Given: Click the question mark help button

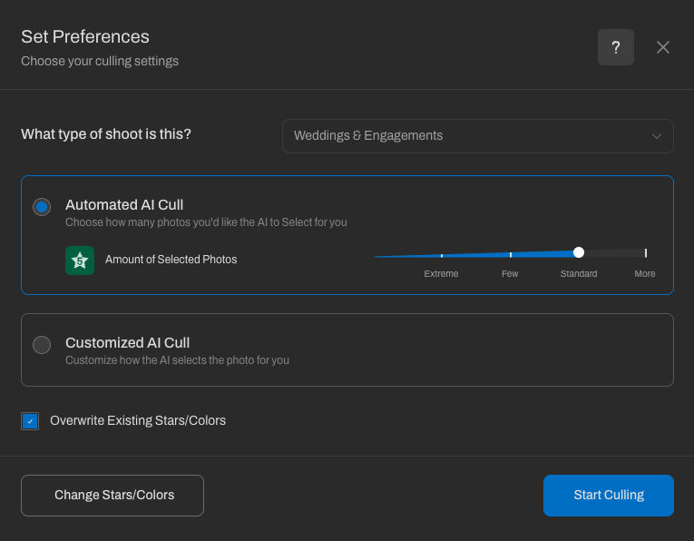Looking at the screenshot, I should tap(615, 47).
